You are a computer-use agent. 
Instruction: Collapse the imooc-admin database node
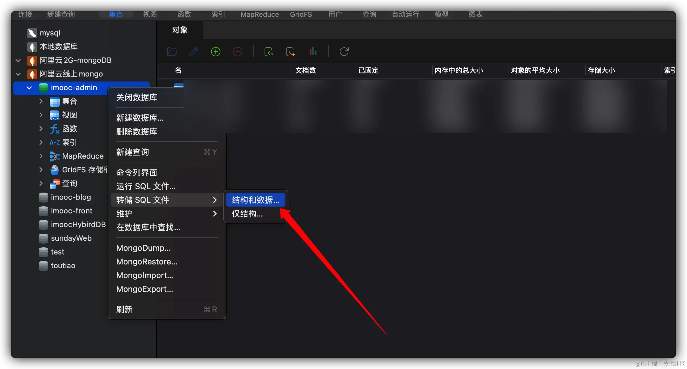pyautogui.click(x=29, y=88)
